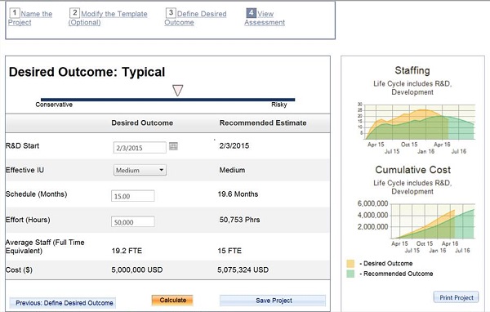
Task: Click '- Recommended Outcome' legend text
Action: point(396,274)
